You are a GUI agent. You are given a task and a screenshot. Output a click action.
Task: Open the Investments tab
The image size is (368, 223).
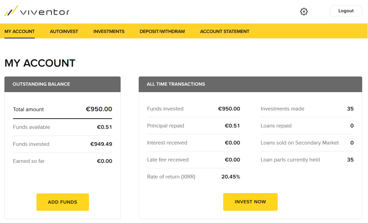(x=109, y=31)
